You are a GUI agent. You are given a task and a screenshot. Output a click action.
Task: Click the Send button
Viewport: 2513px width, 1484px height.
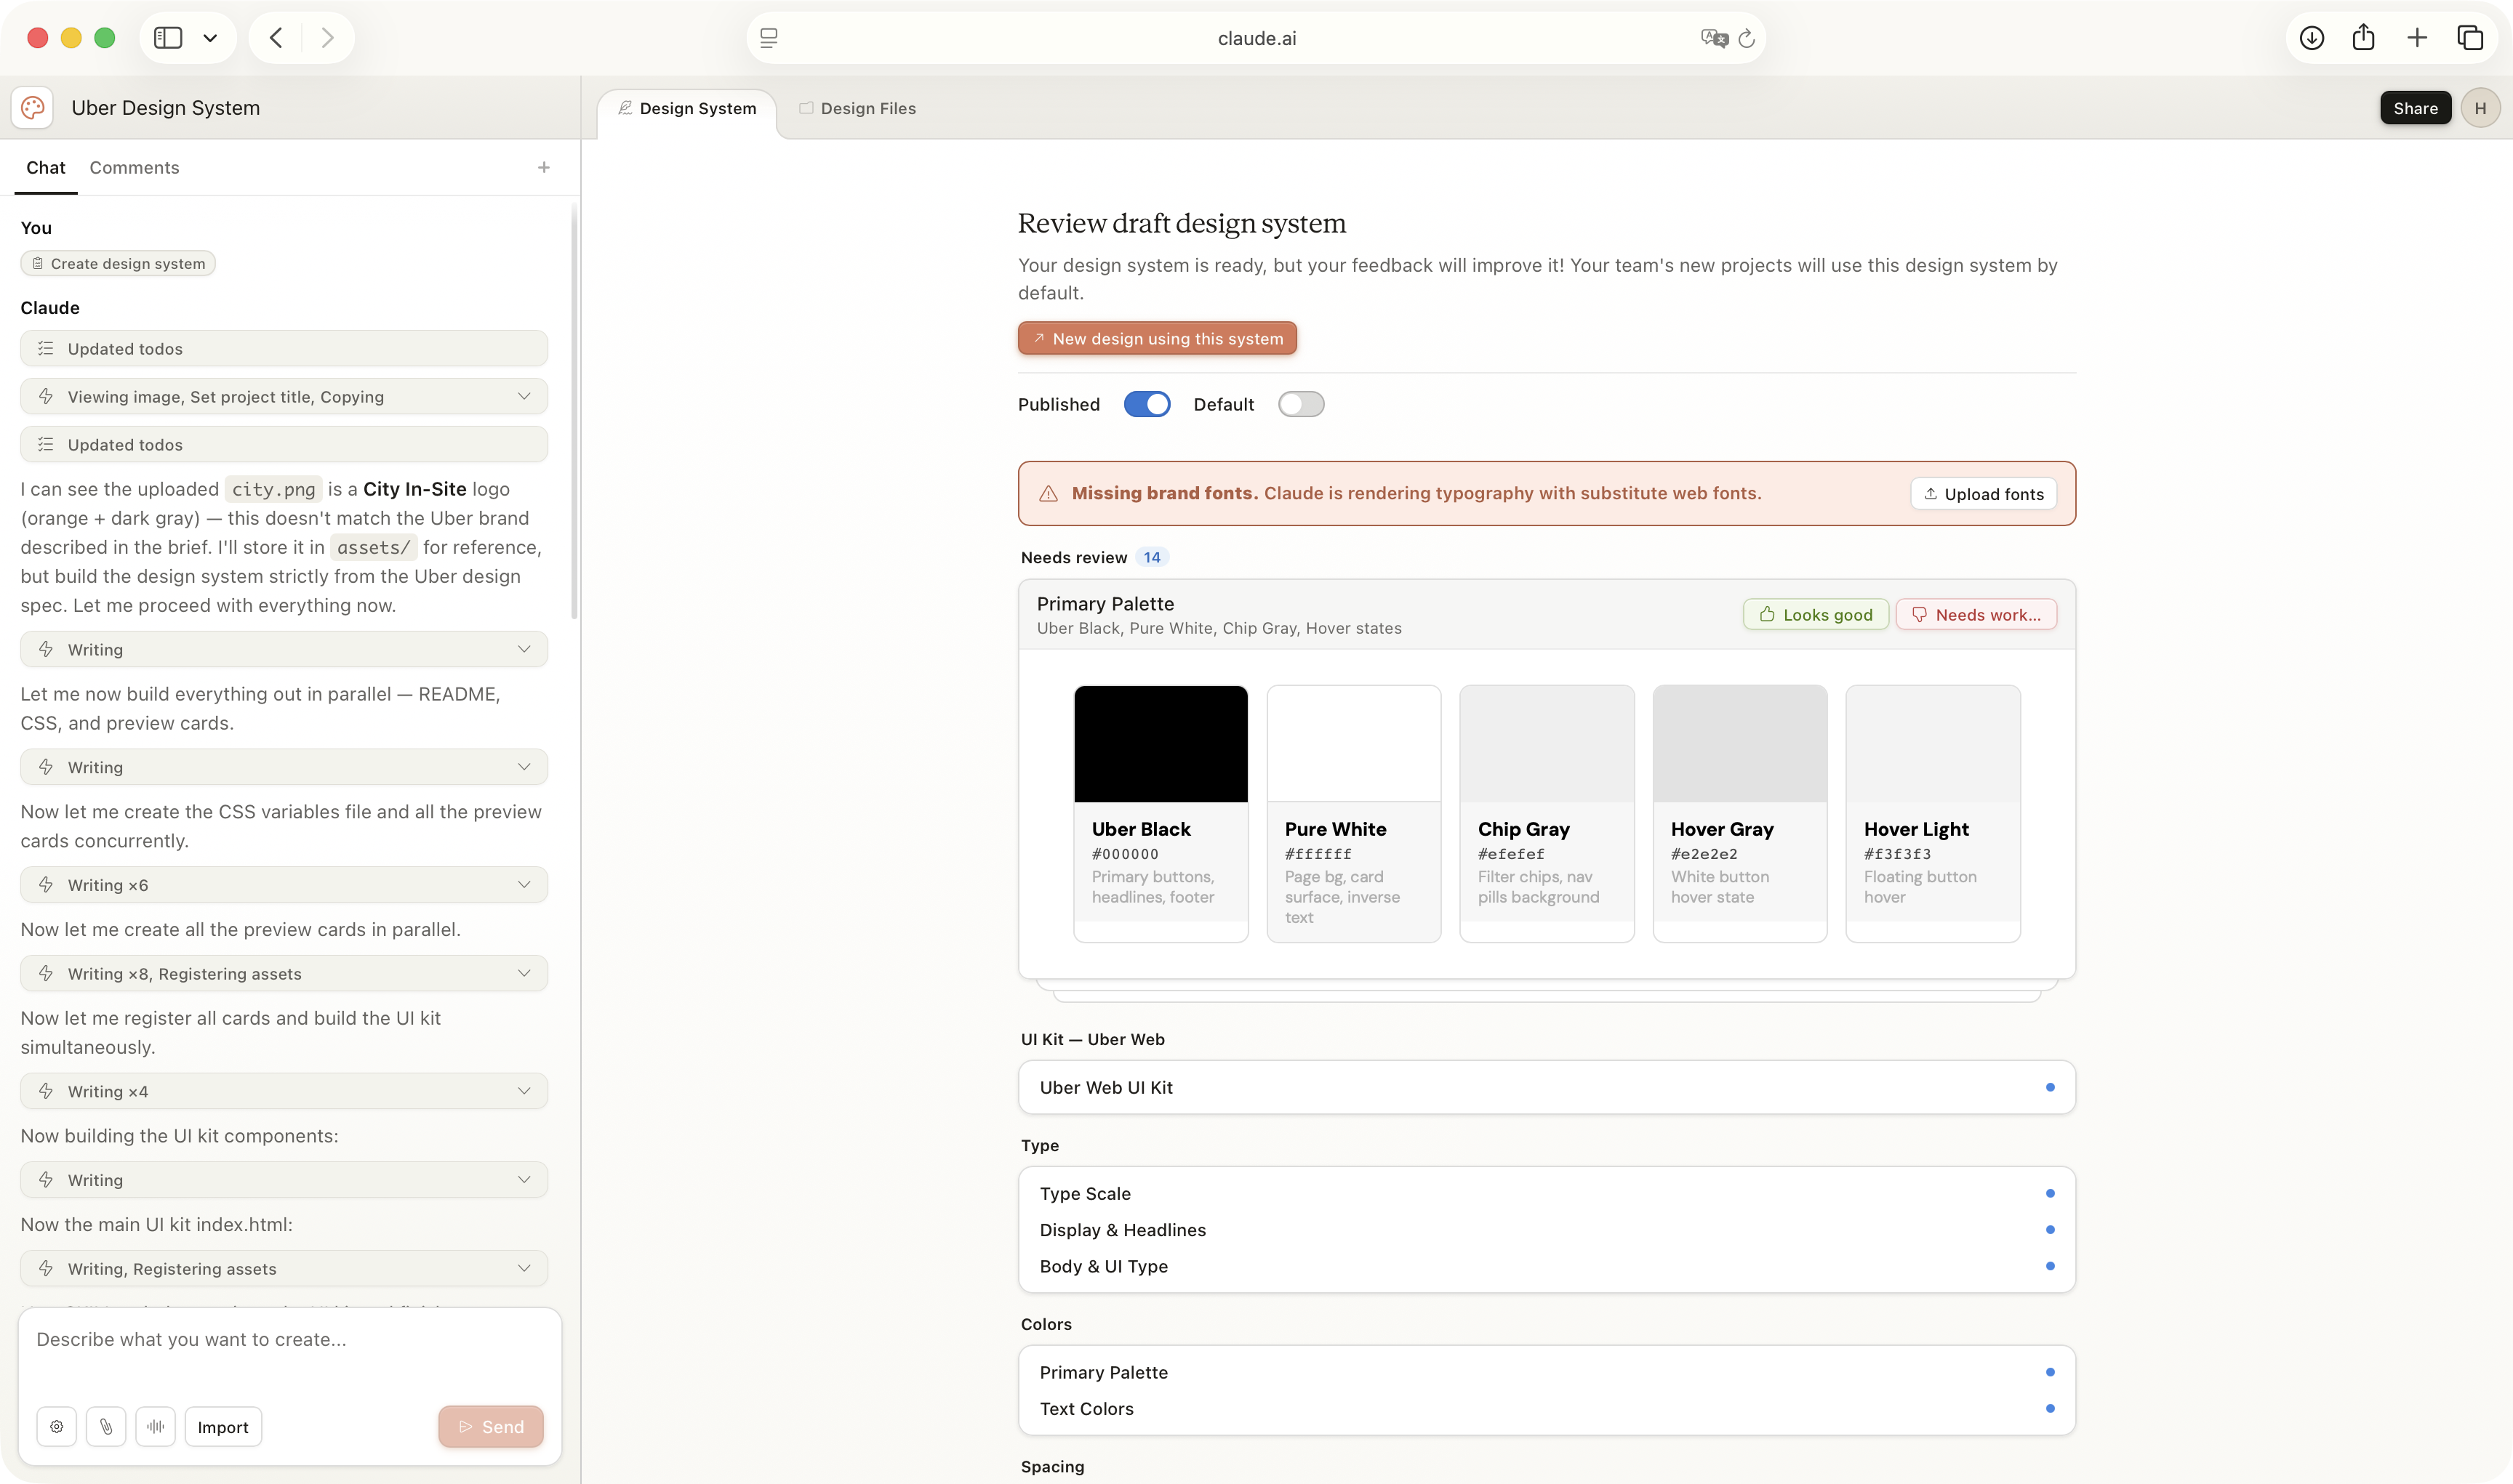pyautogui.click(x=492, y=1427)
